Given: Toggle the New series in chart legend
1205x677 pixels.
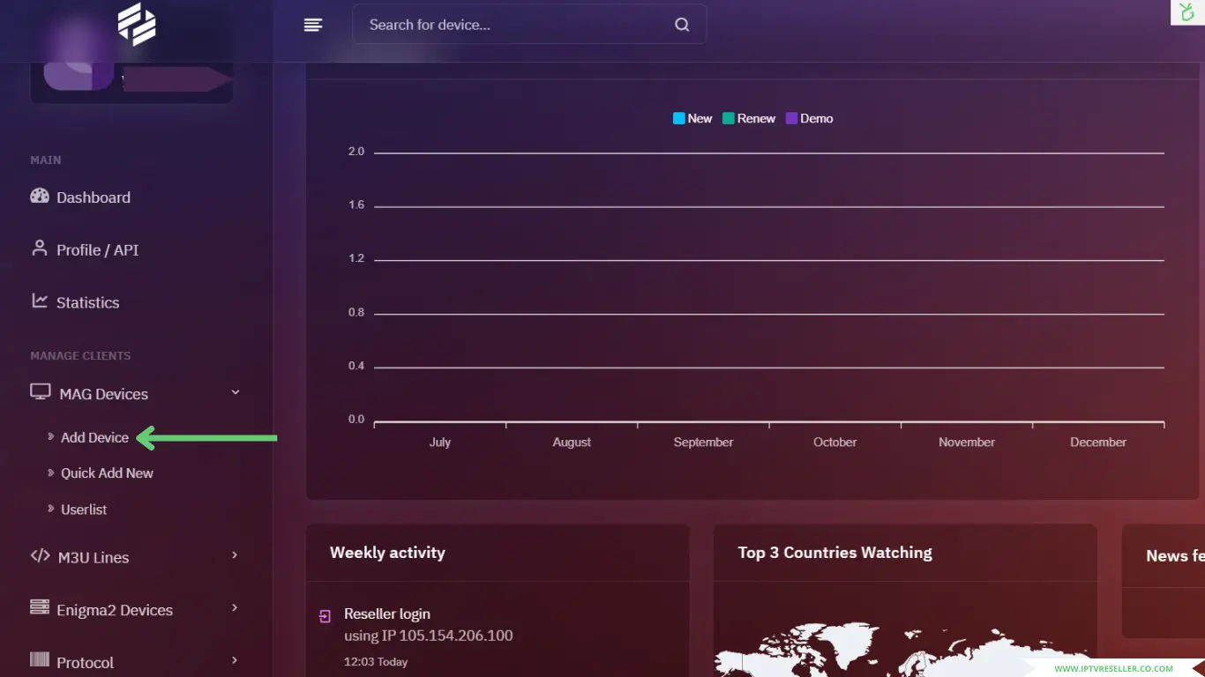Looking at the screenshot, I should (x=692, y=118).
